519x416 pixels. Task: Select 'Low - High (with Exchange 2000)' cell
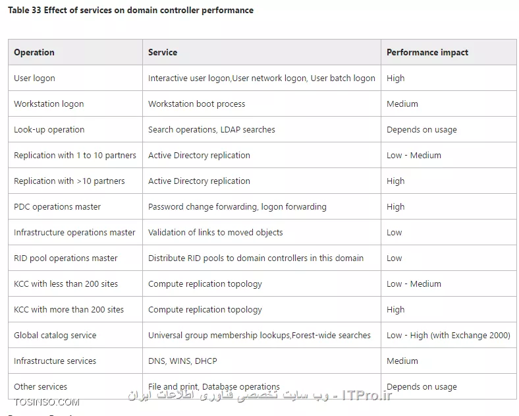click(x=449, y=335)
